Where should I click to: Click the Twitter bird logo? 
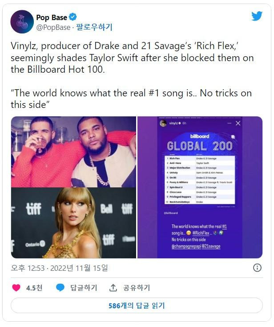click(x=257, y=17)
